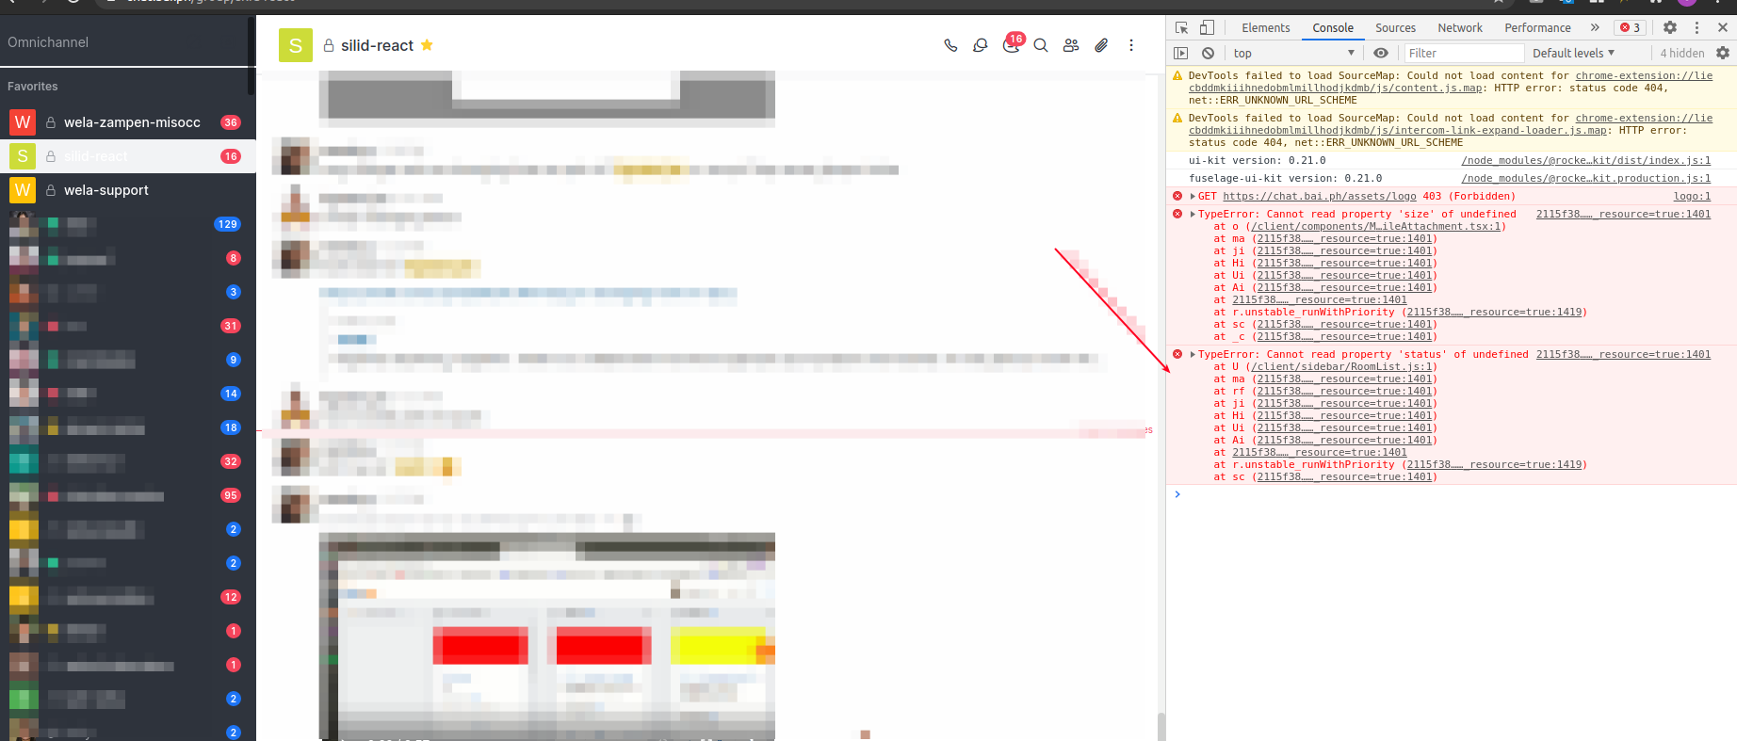This screenshot has width=1737, height=741.
Task: Click the 4 hidden messages label
Action: point(1681,53)
